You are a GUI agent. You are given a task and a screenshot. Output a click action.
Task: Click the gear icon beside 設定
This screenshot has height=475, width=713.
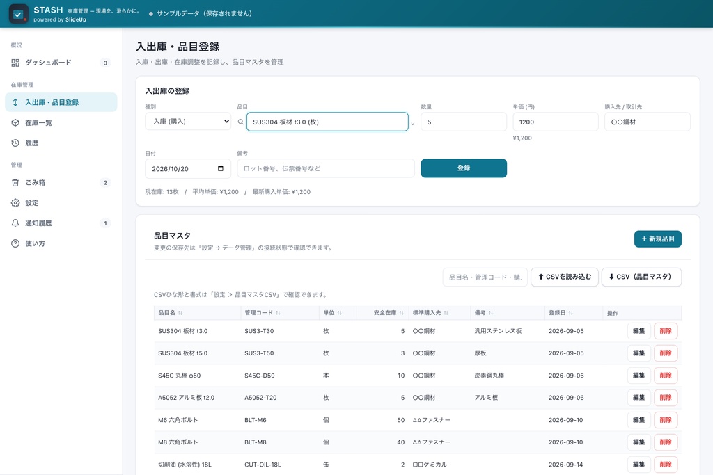click(15, 203)
